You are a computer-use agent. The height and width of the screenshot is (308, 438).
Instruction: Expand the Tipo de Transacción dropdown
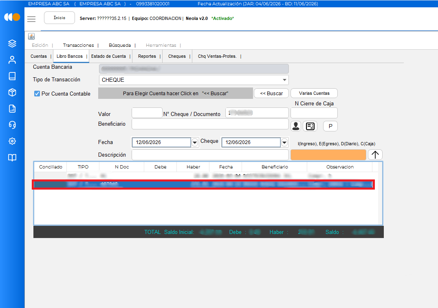pyautogui.click(x=284, y=80)
